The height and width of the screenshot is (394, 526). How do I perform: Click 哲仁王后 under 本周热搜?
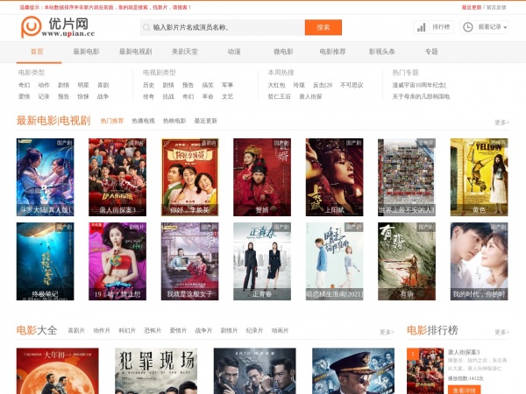(x=279, y=96)
